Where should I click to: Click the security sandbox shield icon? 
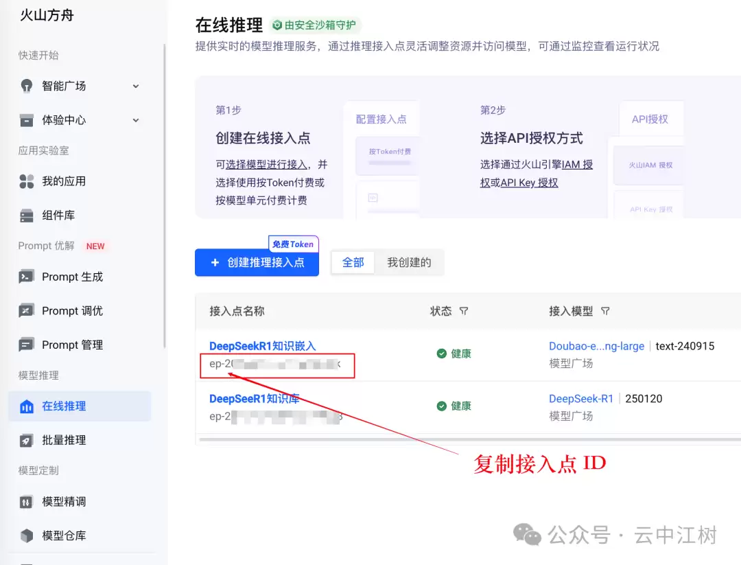pyautogui.click(x=277, y=25)
